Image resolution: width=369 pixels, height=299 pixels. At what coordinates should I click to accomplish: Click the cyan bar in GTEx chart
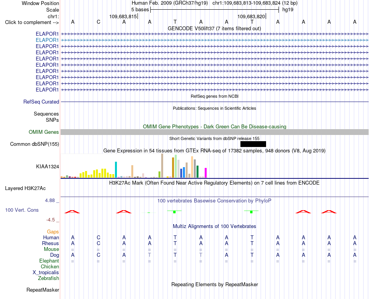pyautogui.click(x=116, y=169)
